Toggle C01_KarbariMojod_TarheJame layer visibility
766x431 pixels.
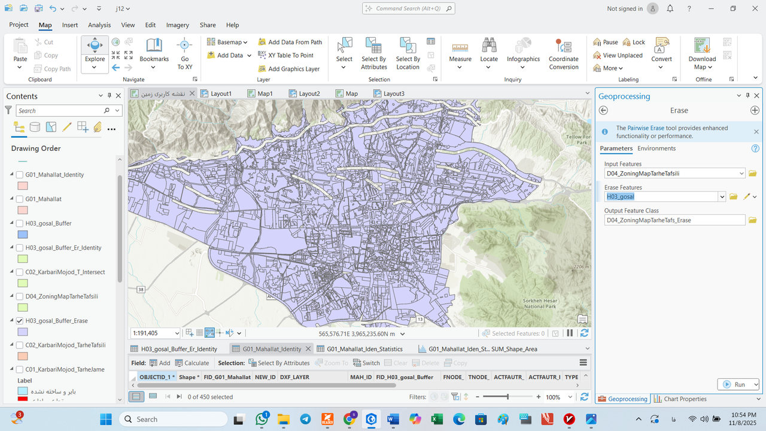tap(20, 369)
